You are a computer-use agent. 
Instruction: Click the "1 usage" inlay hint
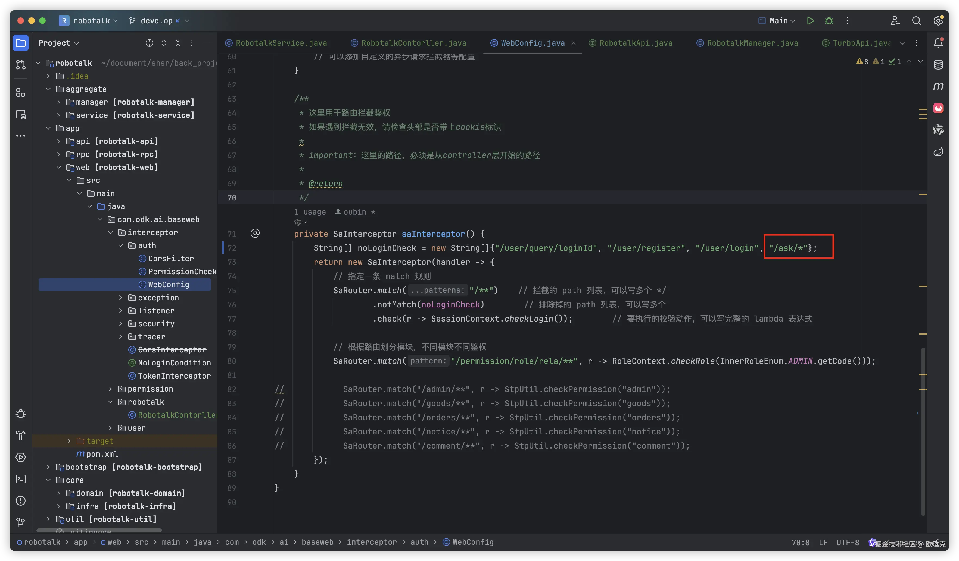(309, 212)
